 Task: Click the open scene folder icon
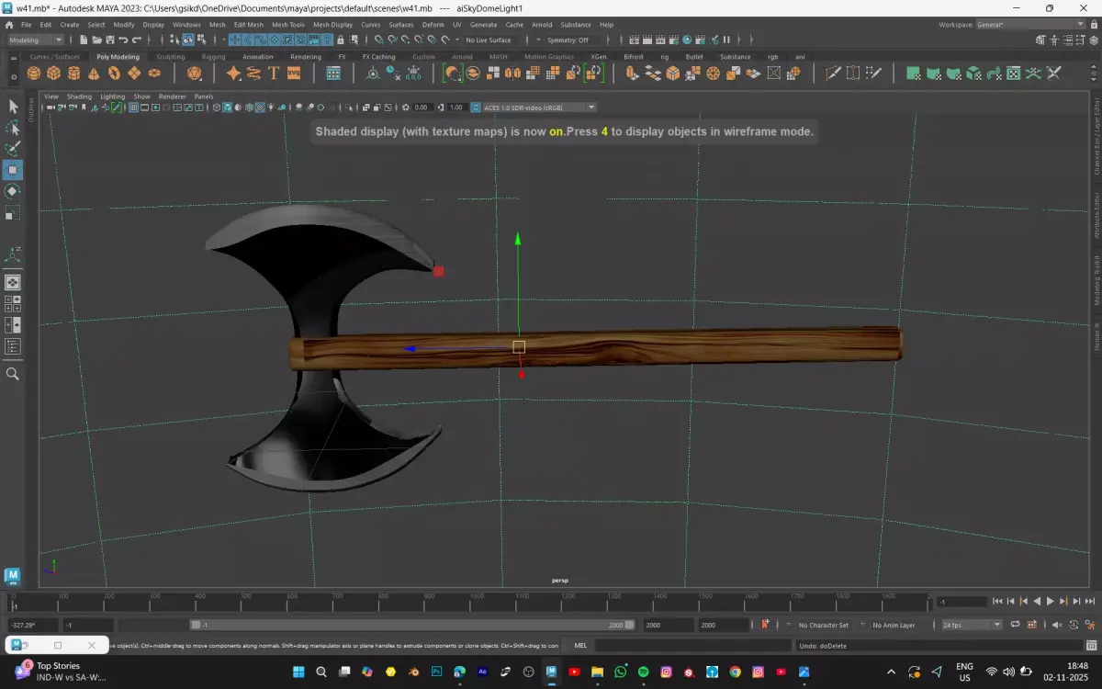[x=96, y=40]
